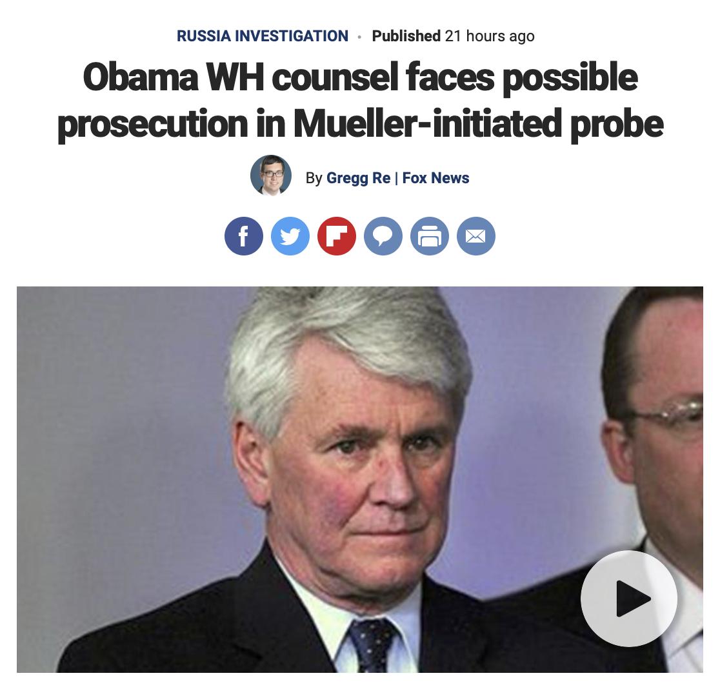The height and width of the screenshot is (689, 720).
Task: Open the Russia Investigation category link
Action: pyautogui.click(x=262, y=35)
